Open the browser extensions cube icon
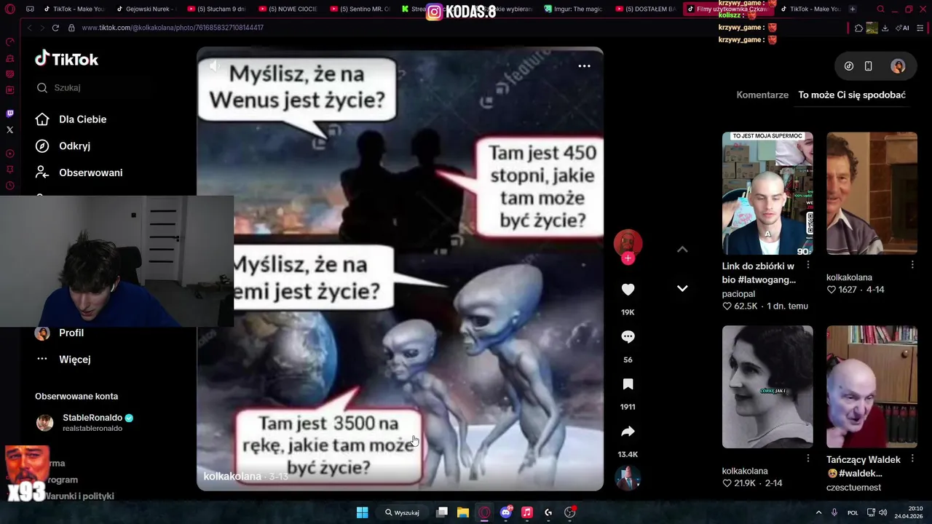This screenshot has width=932, height=524. (859, 28)
